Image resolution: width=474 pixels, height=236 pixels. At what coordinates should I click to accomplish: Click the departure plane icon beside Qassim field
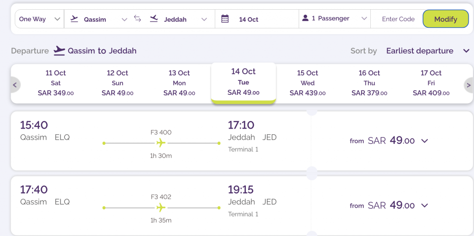pos(74,19)
